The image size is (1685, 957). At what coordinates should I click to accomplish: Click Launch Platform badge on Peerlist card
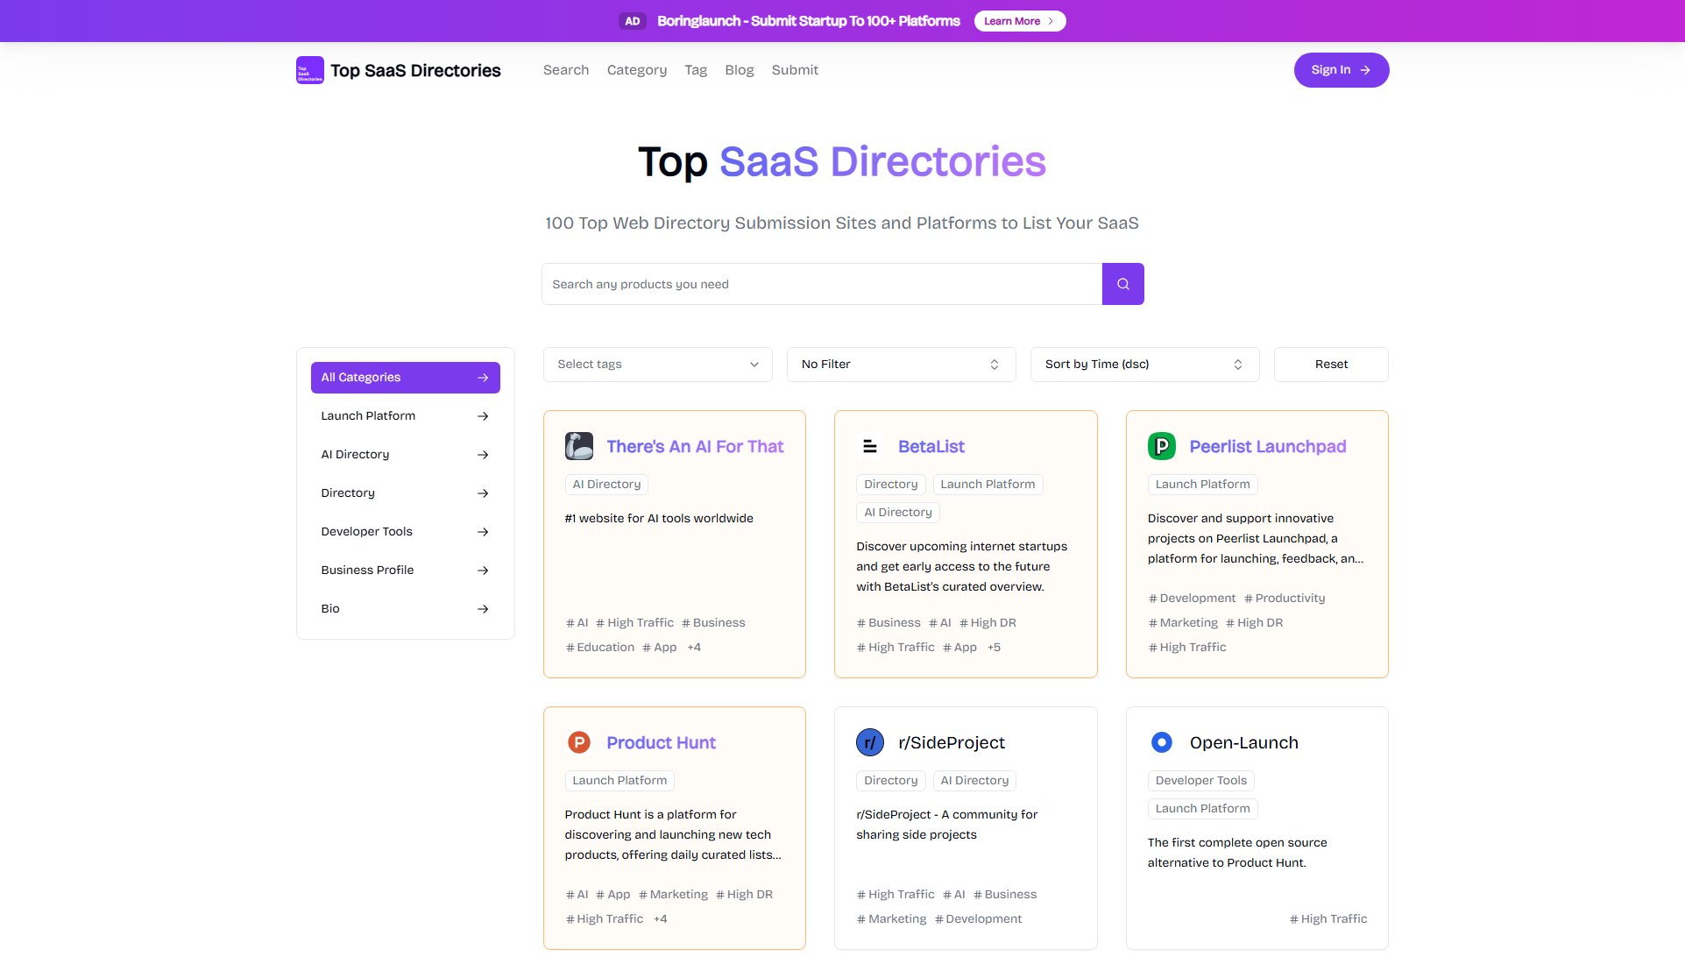click(1202, 485)
